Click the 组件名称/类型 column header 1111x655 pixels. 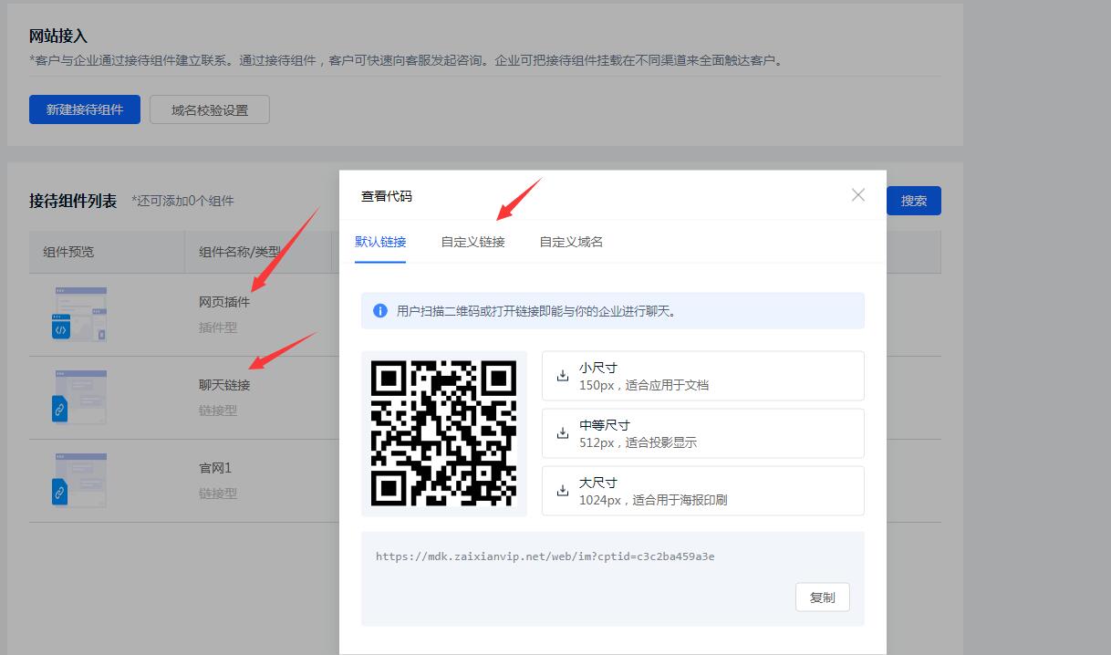point(238,252)
